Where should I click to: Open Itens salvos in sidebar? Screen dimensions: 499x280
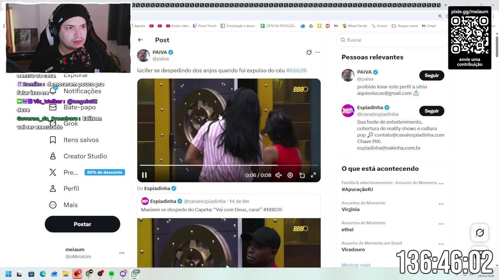74,140
